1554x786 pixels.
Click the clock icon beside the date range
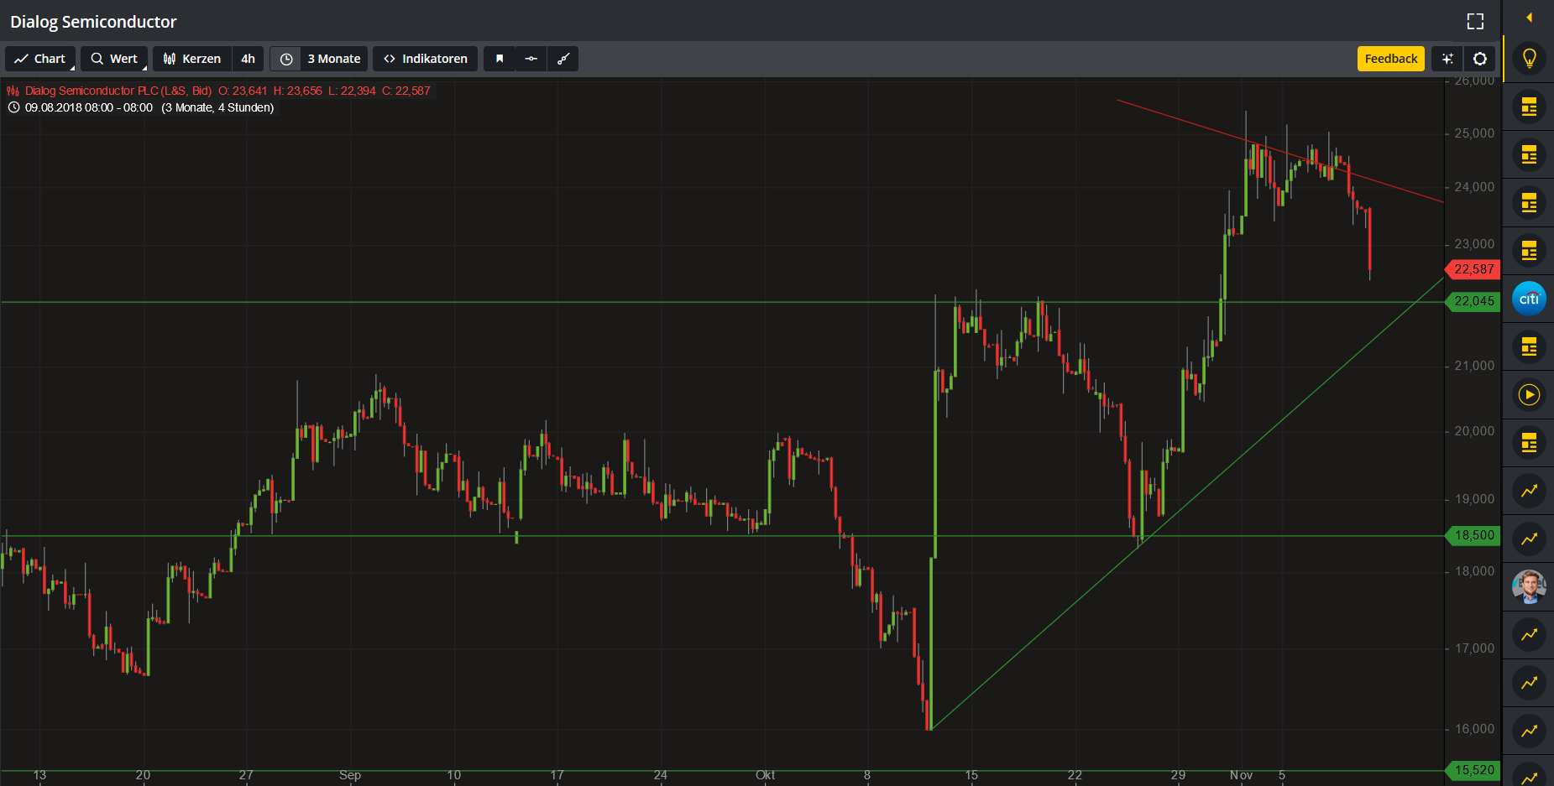[13, 107]
